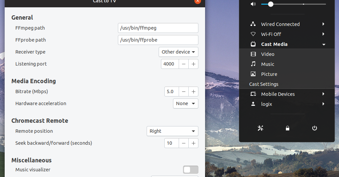Select Video under Cast Media

click(x=287, y=54)
